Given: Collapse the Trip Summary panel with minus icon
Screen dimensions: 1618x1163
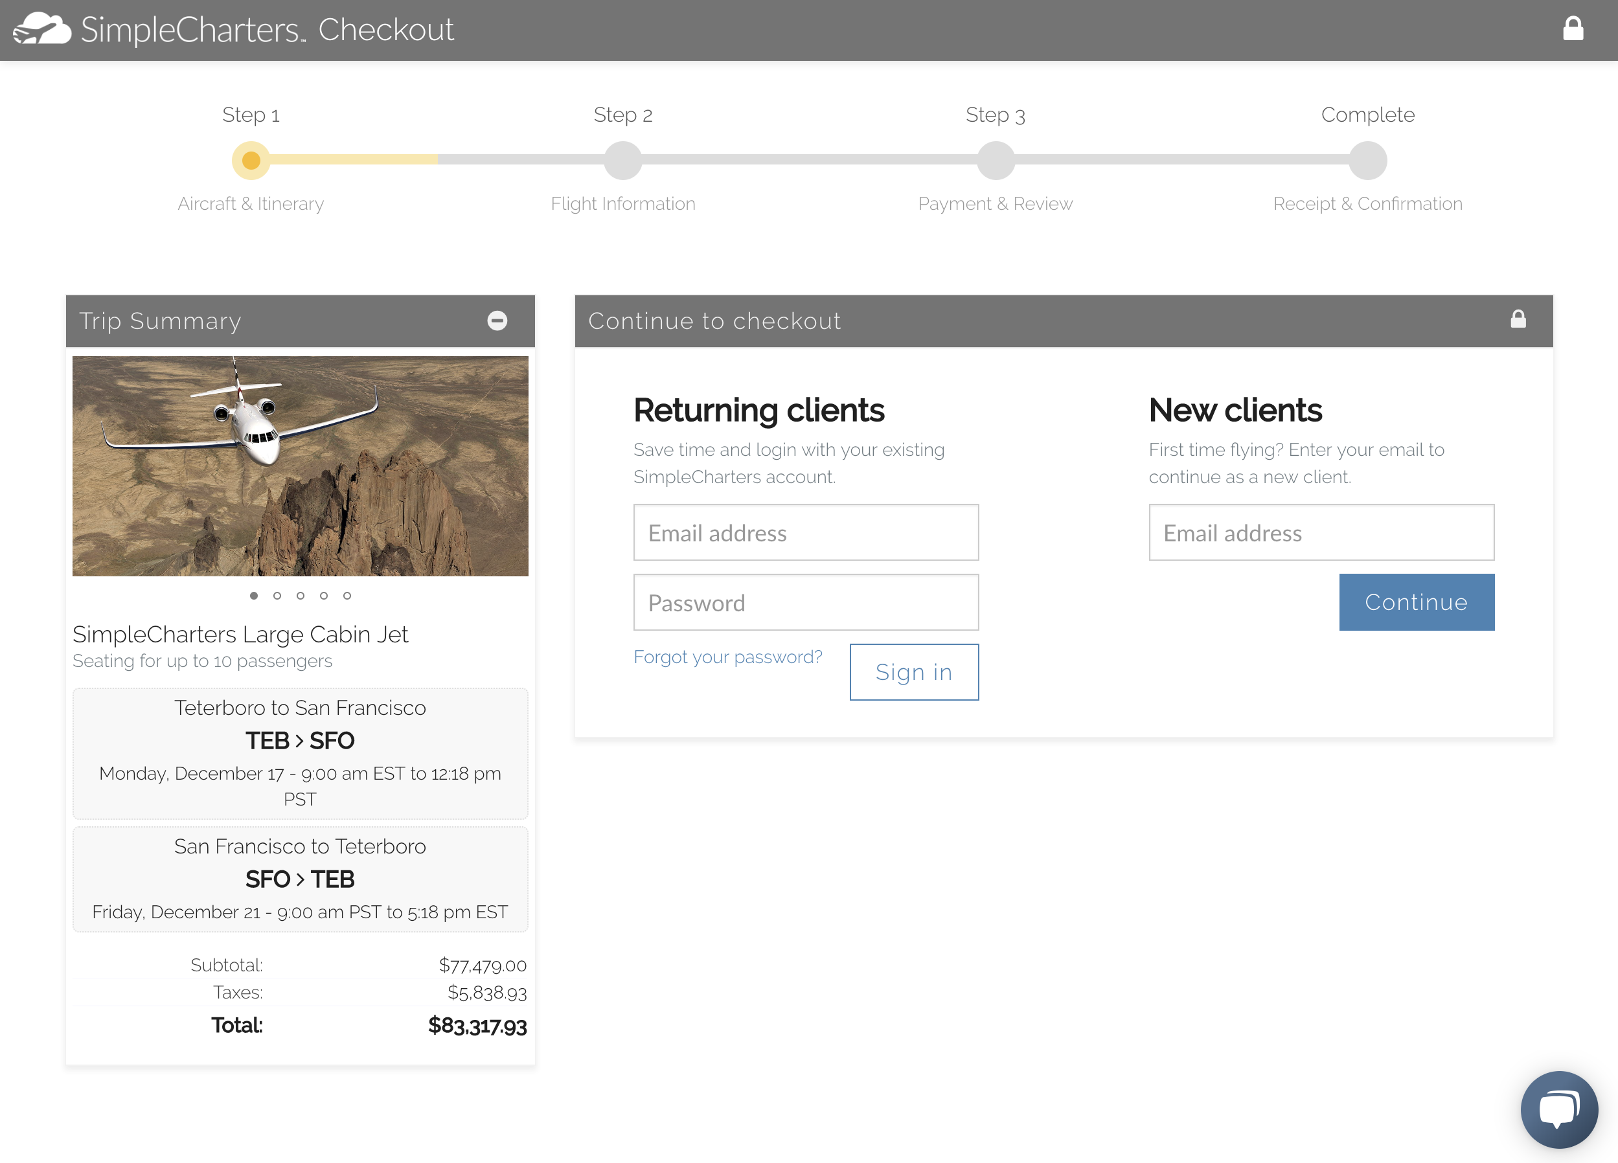Looking at the screenshot, I should click(x=497, y=320).
